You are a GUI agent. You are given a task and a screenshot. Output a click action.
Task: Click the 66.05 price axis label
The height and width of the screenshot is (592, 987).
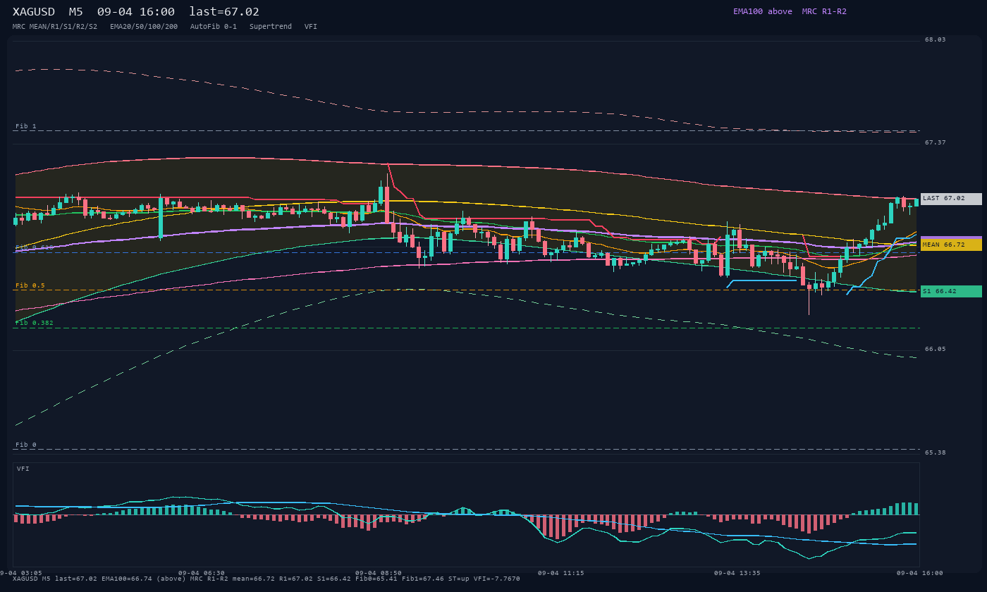[x=936, y=349]
